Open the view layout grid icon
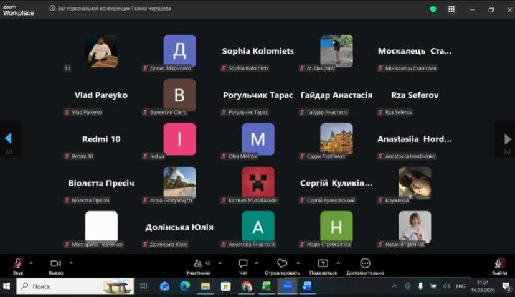 click(451, 9)
